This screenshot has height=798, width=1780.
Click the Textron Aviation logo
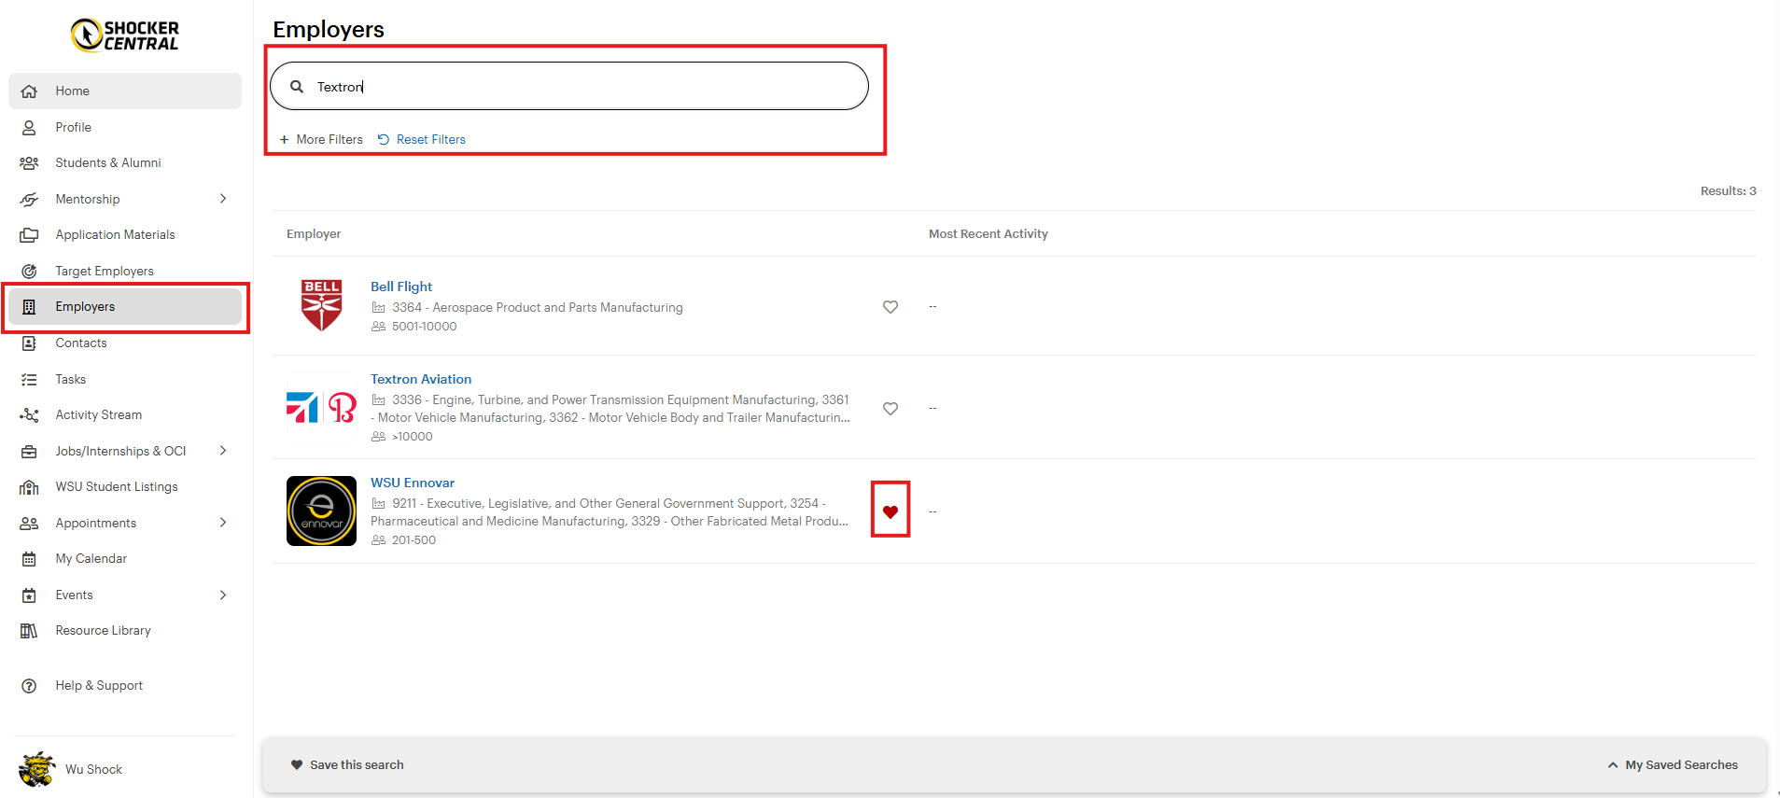point(321,408)
